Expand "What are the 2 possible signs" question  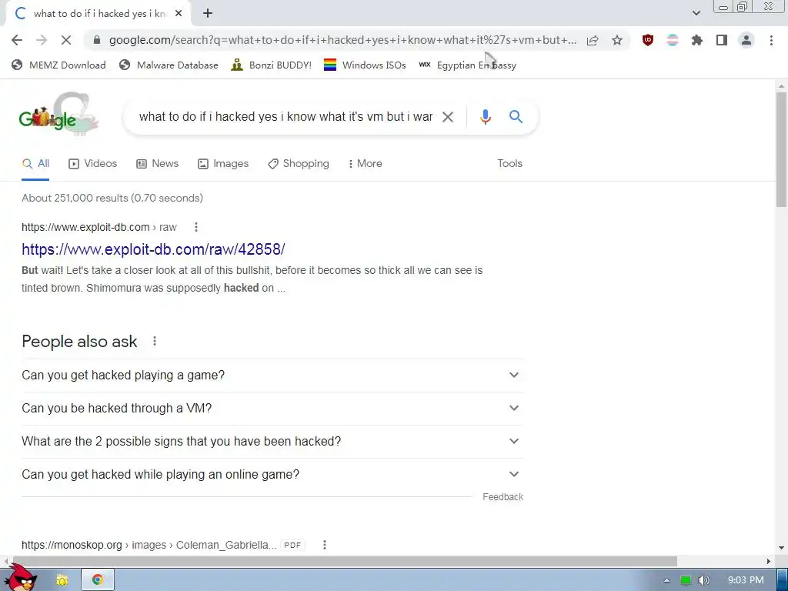pos(272,442)
